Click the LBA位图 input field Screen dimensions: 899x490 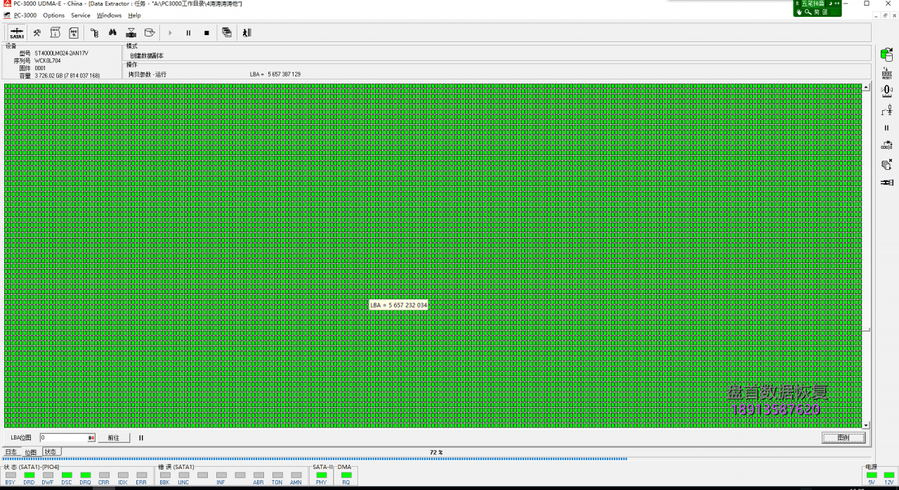pyautogui.click(x=67, y=437)
